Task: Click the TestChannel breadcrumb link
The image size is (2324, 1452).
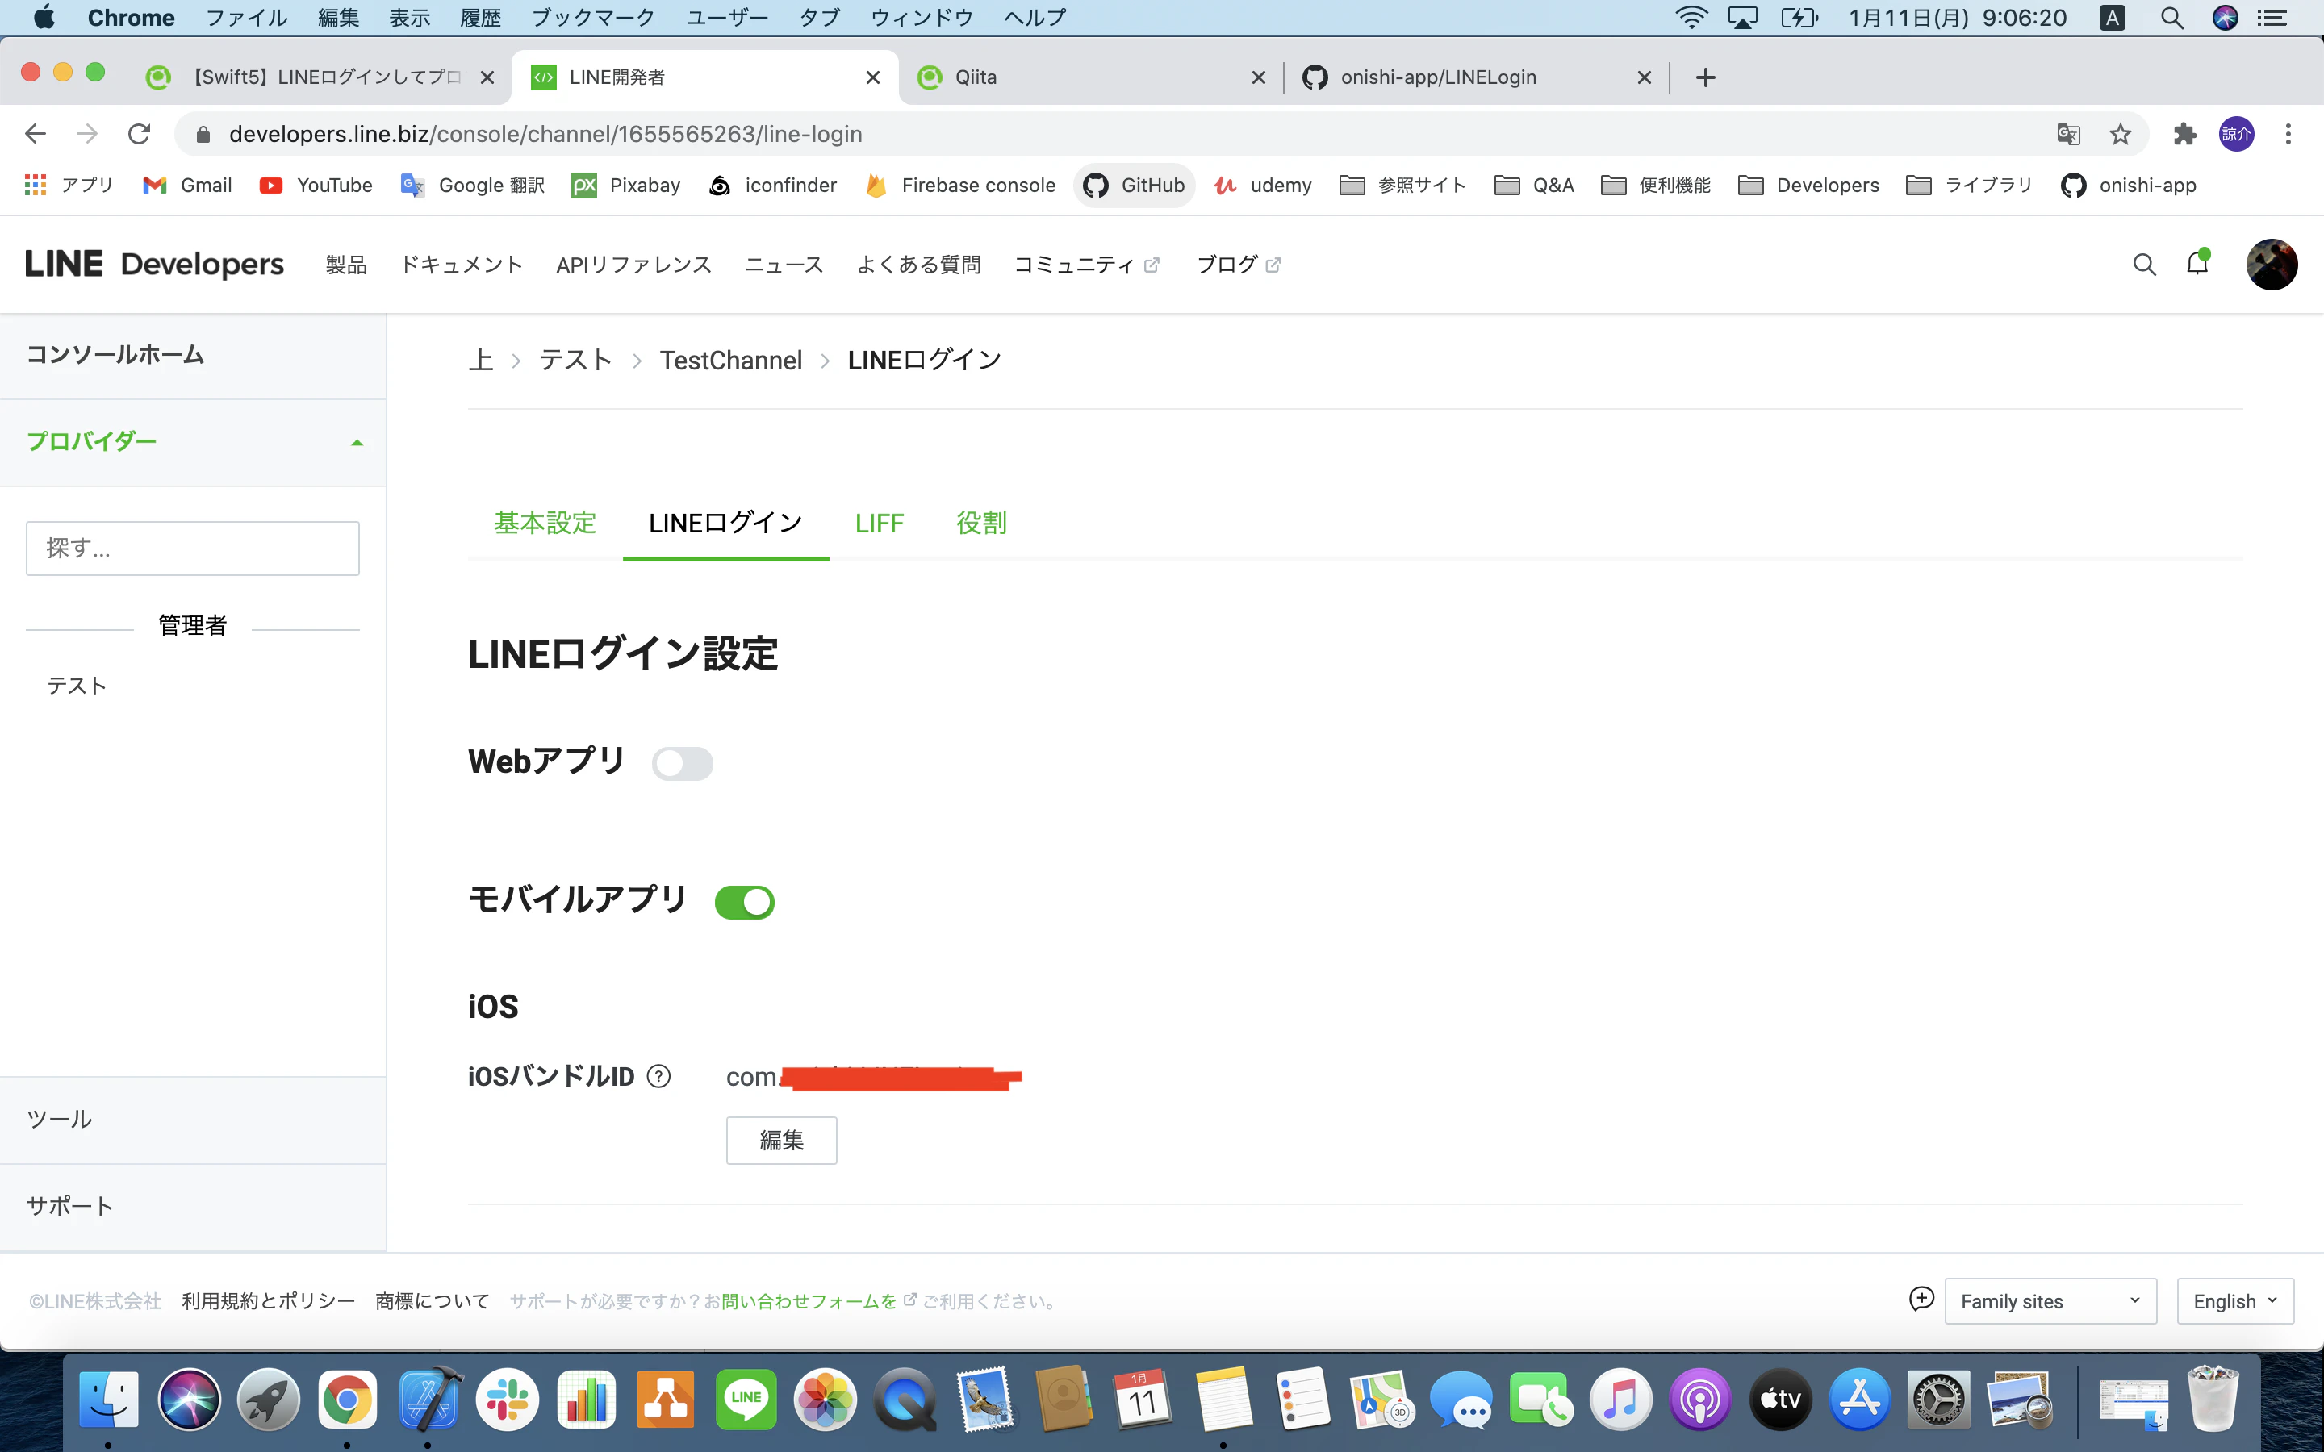Action: tap(729, 360)
